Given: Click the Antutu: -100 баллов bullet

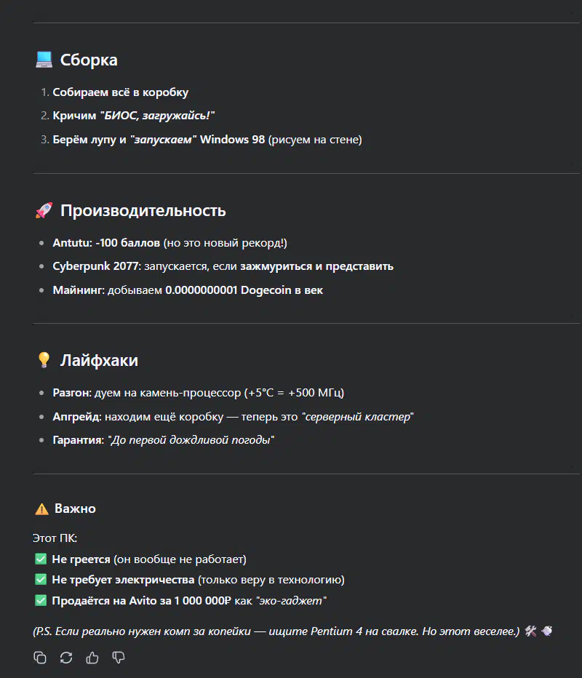Looking at the screenshot, I should [170, 242].
